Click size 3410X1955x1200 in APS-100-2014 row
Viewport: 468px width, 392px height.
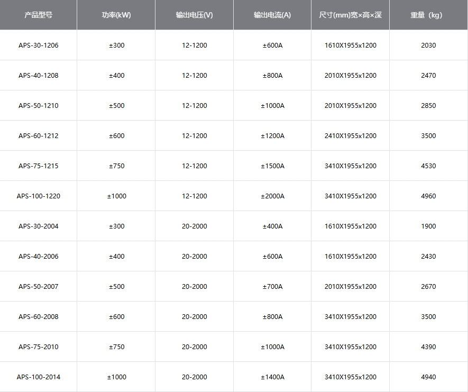pyautogui.click(x=351, y=377)
